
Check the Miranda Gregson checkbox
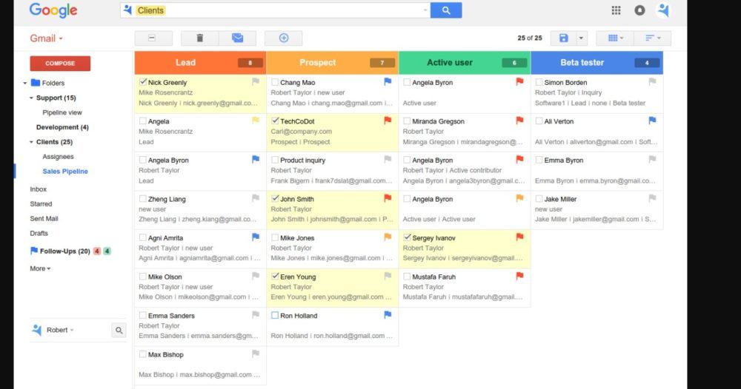(x=407, y=121)
